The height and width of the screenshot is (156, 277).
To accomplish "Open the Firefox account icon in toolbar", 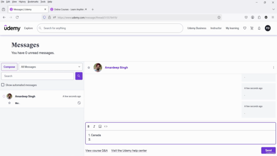I will click(252, 17).
